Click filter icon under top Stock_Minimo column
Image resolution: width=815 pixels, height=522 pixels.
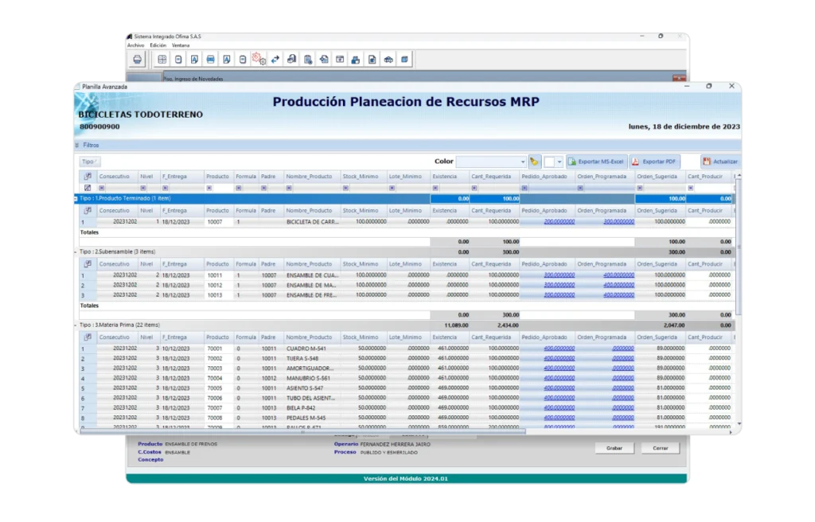pos(345,189)
